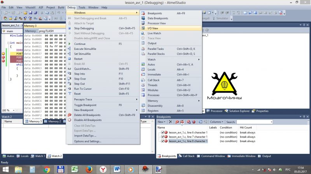Click the Parallel Tasks icon
311x174 pixels.
click(143, 49)
